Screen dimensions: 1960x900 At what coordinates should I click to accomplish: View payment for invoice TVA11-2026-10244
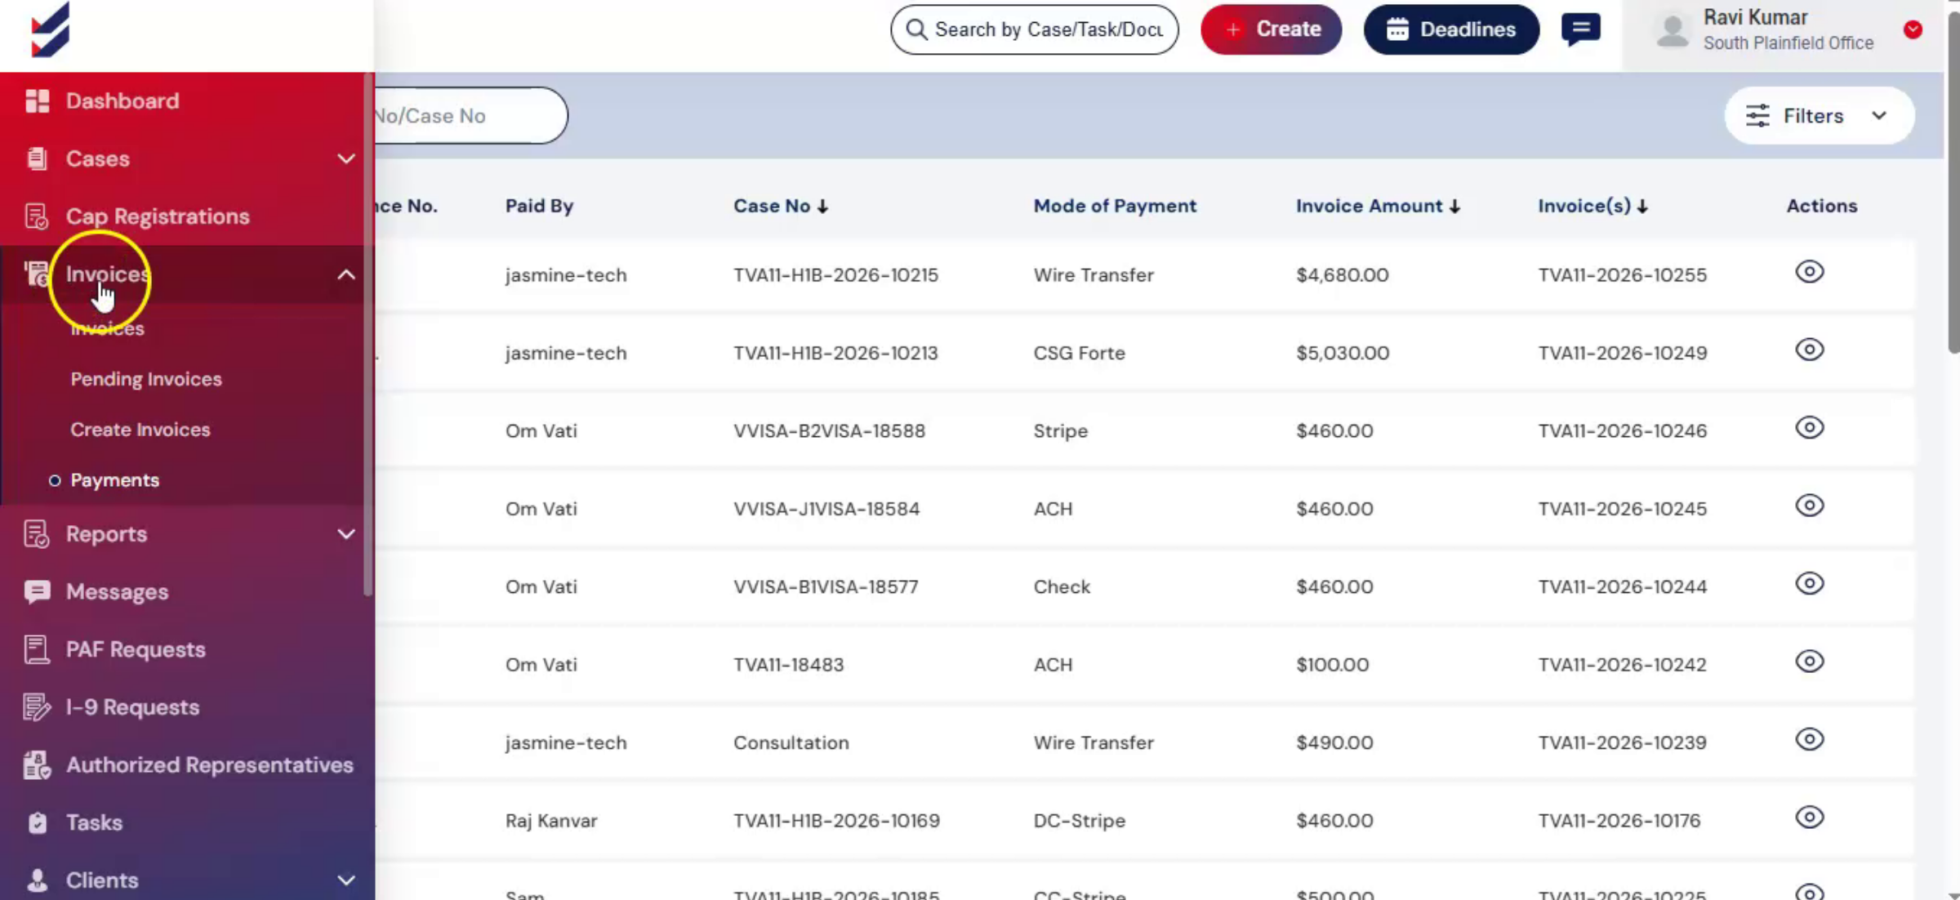coord(1810,584)
